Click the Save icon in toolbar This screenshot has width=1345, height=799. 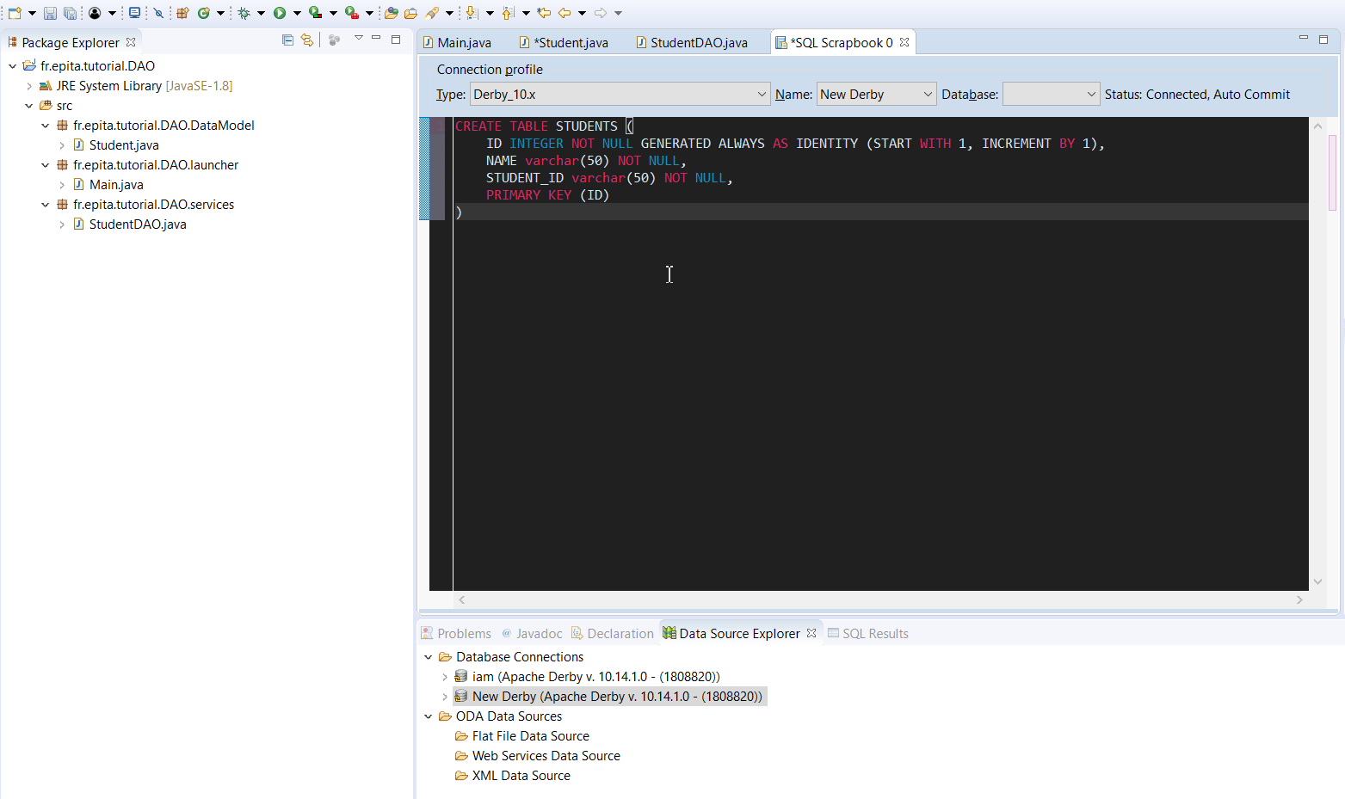tap(50, 13)
